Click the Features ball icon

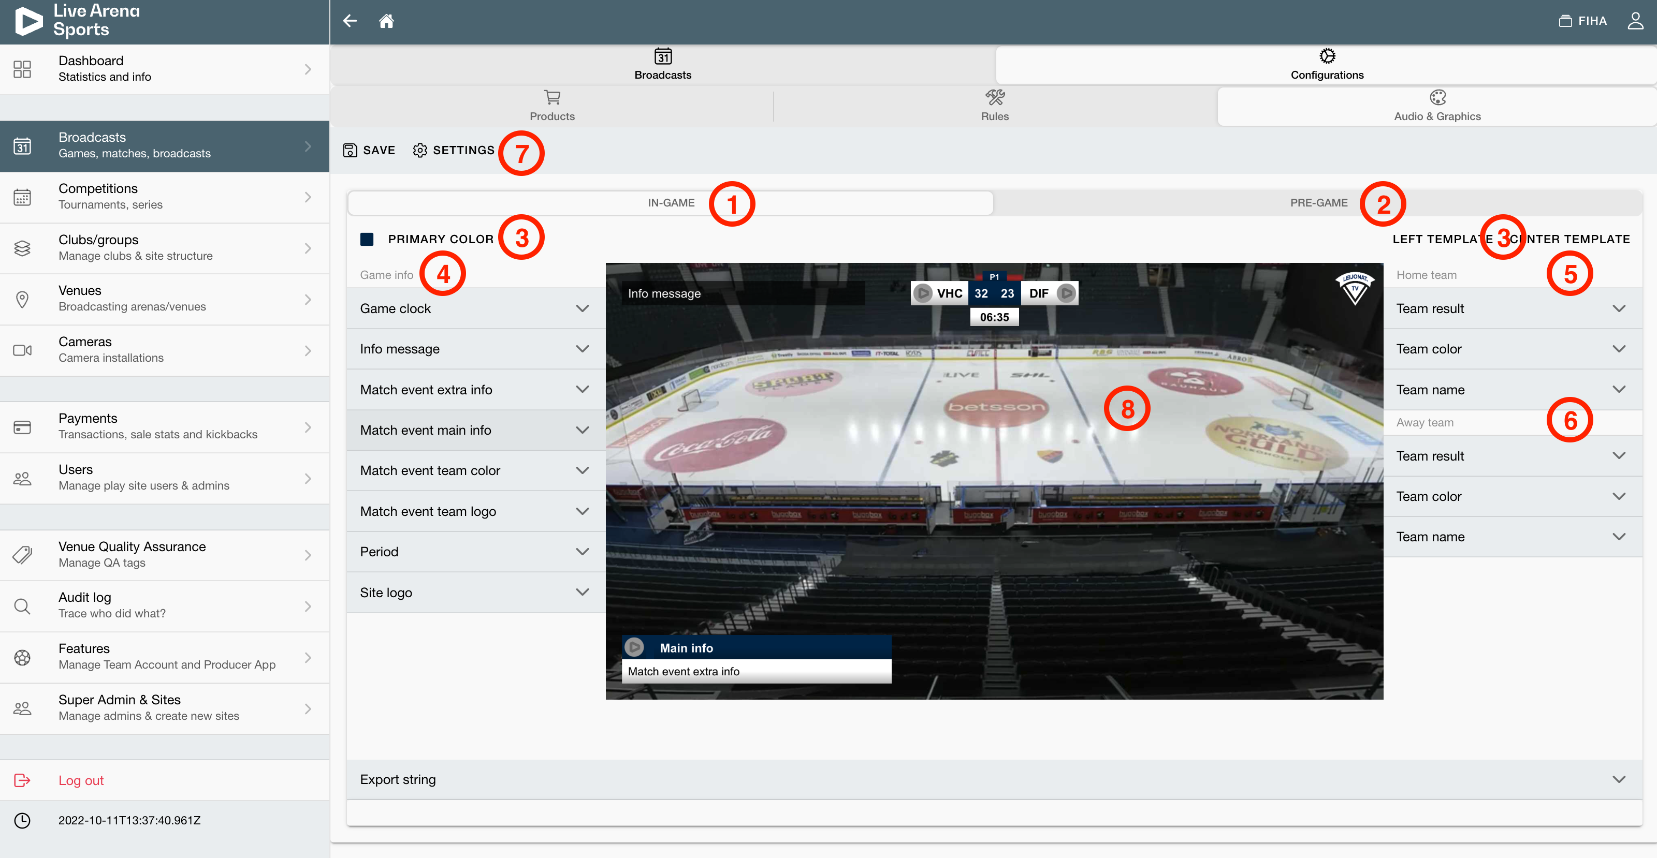point(22,658)
